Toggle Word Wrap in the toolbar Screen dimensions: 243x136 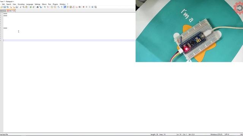[x=58, y=7]
